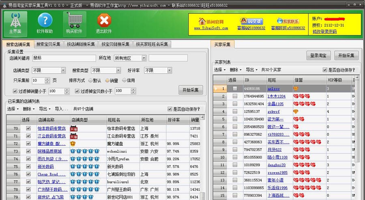
Task: Click heart reputation icons for 月牙622
Action: point(301,149)
